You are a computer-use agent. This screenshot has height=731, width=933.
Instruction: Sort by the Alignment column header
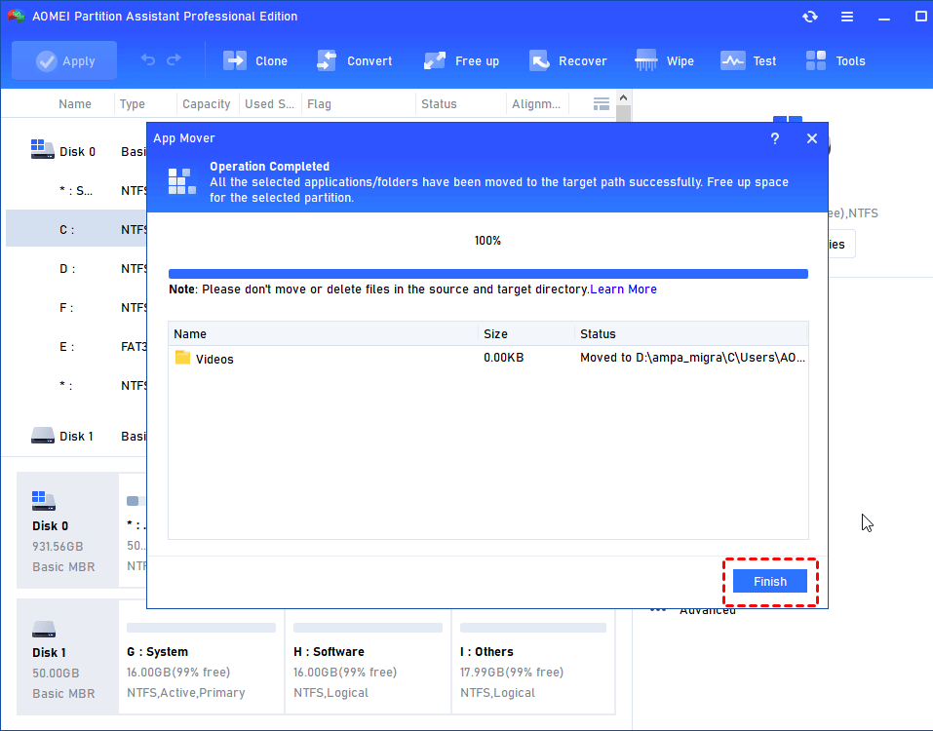[x=535, y=103]
